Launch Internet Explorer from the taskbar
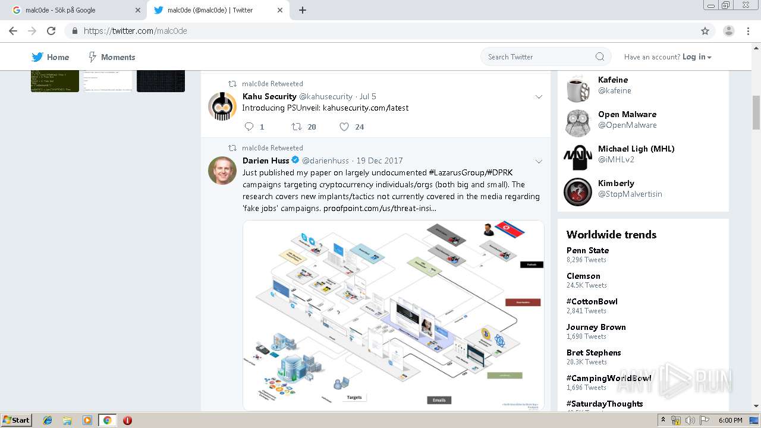761x428 pixels. (48, 420)
